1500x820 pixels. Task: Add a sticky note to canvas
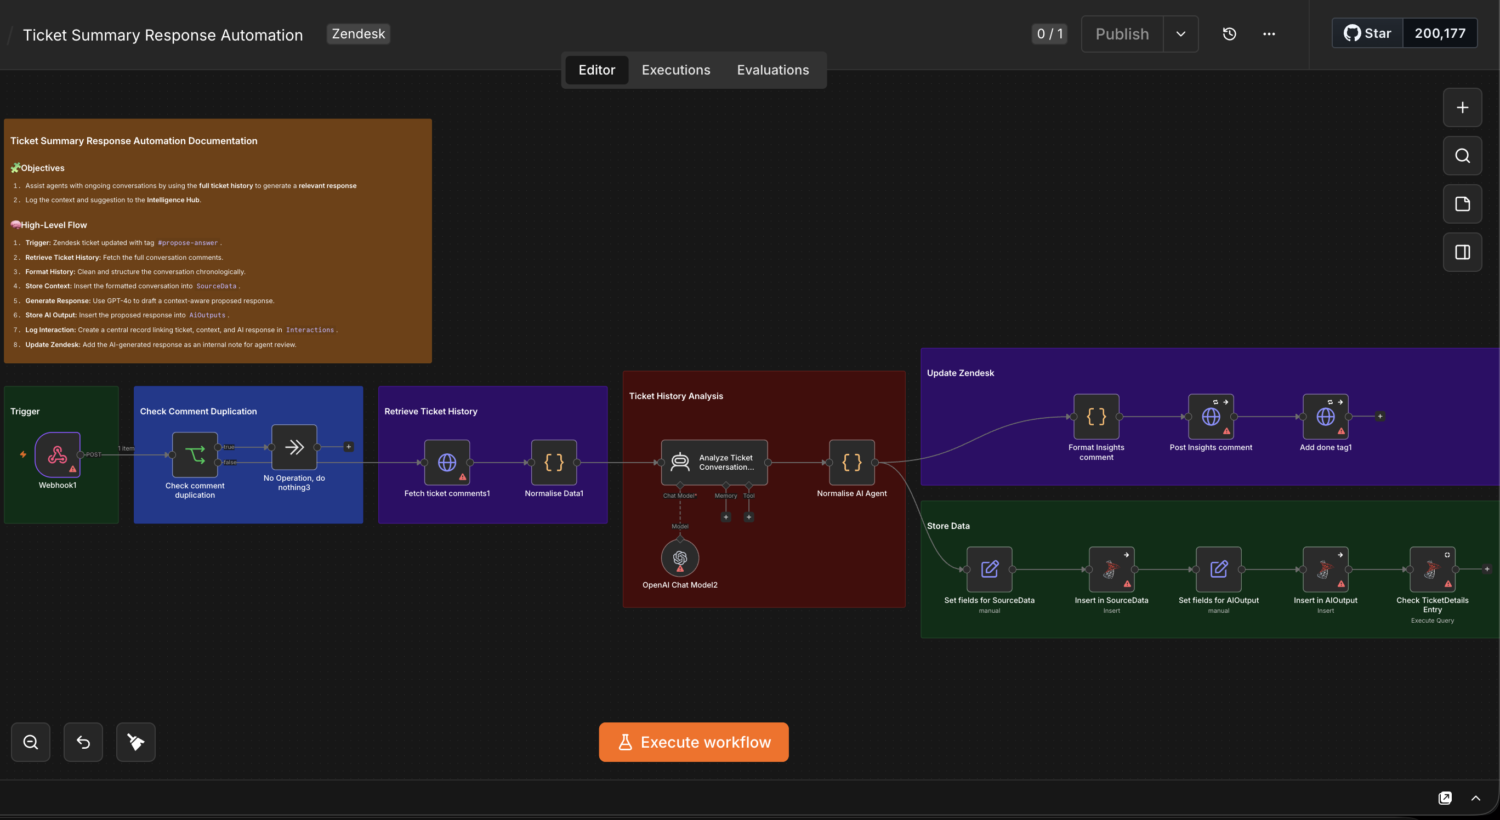coord(1462,204)
